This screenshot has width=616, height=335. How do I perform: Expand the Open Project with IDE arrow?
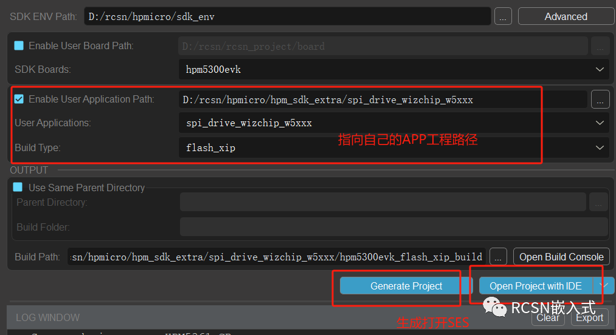click(603, 286)
